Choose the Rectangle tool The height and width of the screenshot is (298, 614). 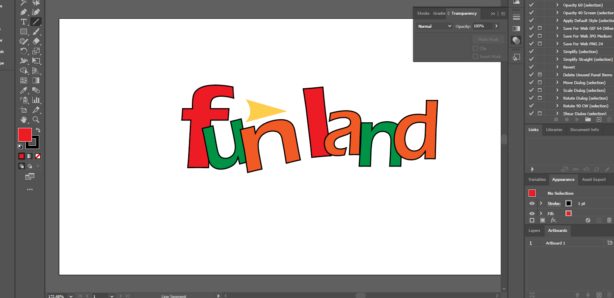24,31
